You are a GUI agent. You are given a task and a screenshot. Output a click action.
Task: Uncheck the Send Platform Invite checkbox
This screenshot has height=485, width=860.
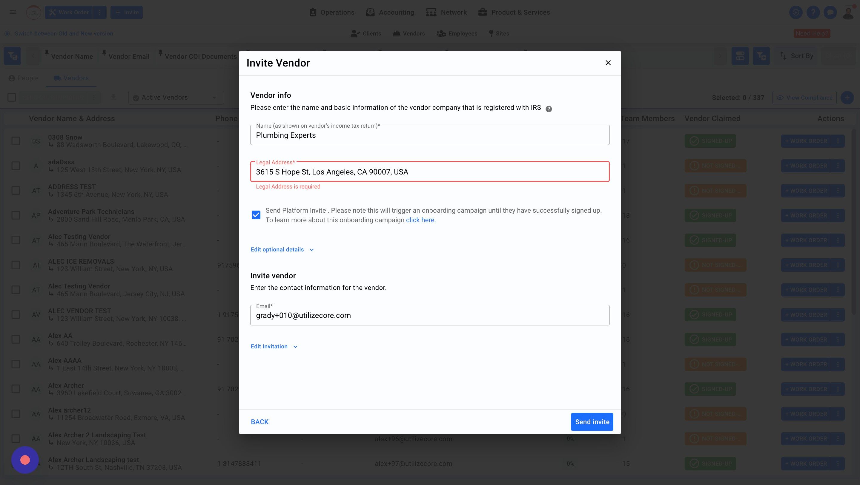[x=256, y=215]
